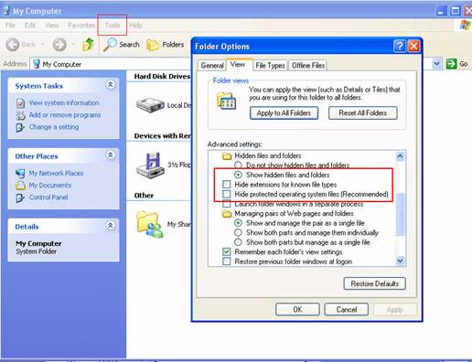Open Search in the My Computer toolbar
Image resolution: width=472 pixels, height=362 pixels.
pyautogui.click(x=122, y=45)
